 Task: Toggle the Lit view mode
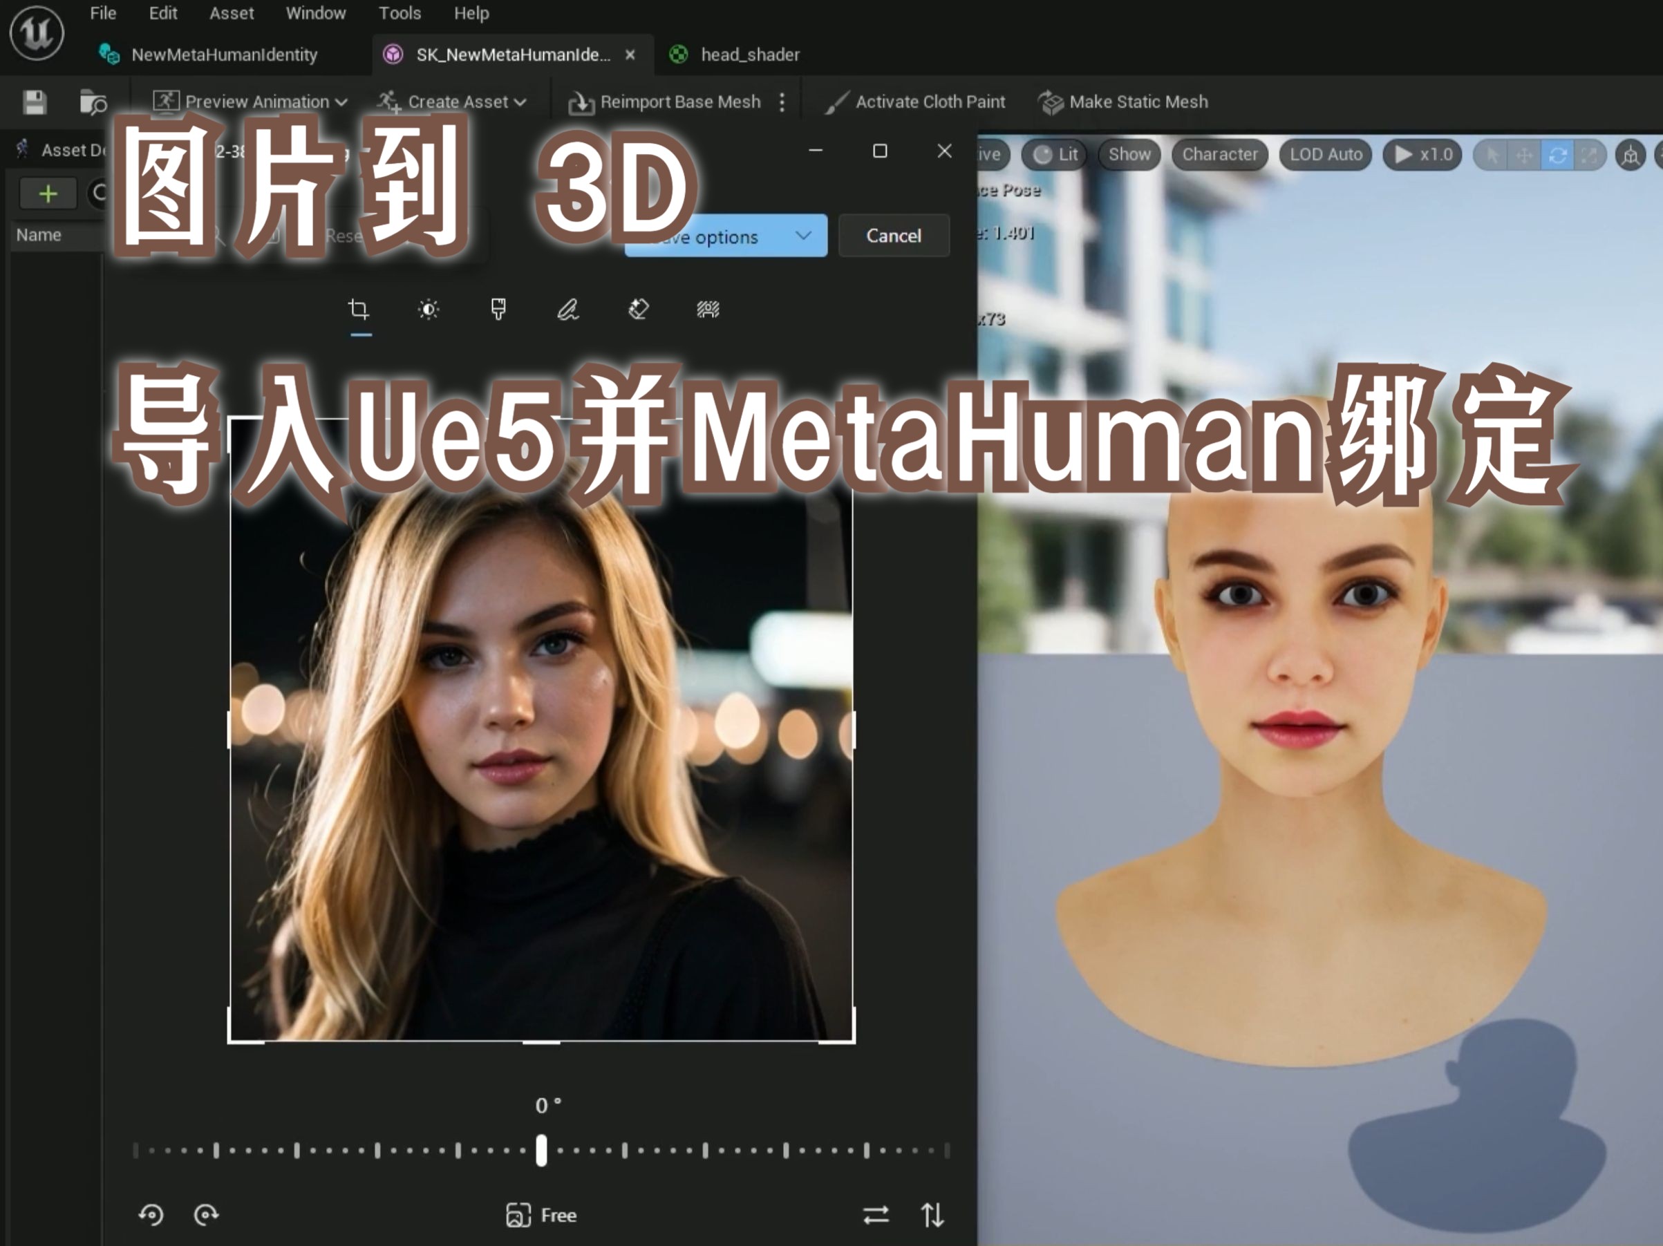pyautogui.click(x=1055, y=154)
